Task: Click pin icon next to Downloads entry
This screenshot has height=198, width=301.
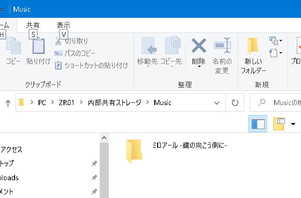Action: pos(94,177)
